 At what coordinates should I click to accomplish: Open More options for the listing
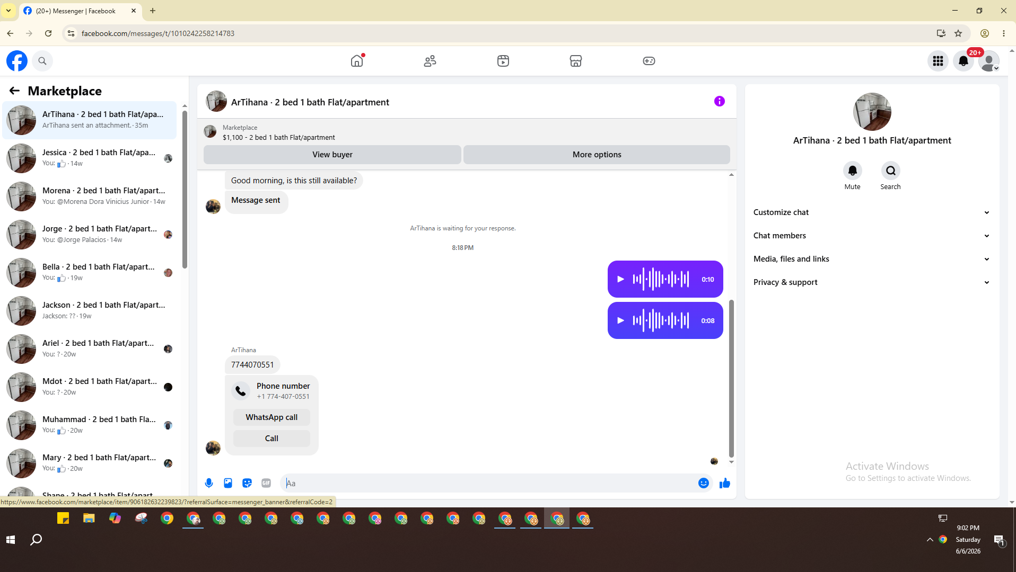tap(597, 155)
